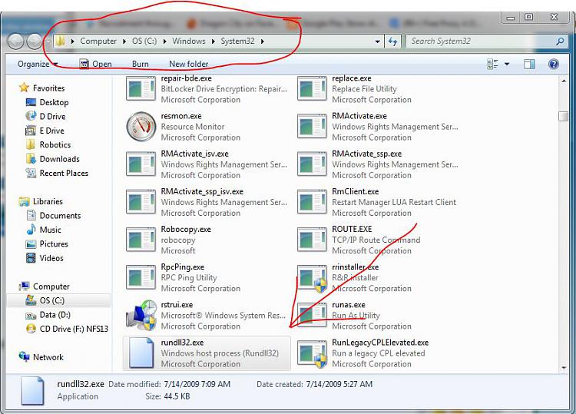The width and height of the screenshot is (576, 414).
Task: Select the RunLegacyCPLElevated.exe icon
Action: [x=312, y=355]
